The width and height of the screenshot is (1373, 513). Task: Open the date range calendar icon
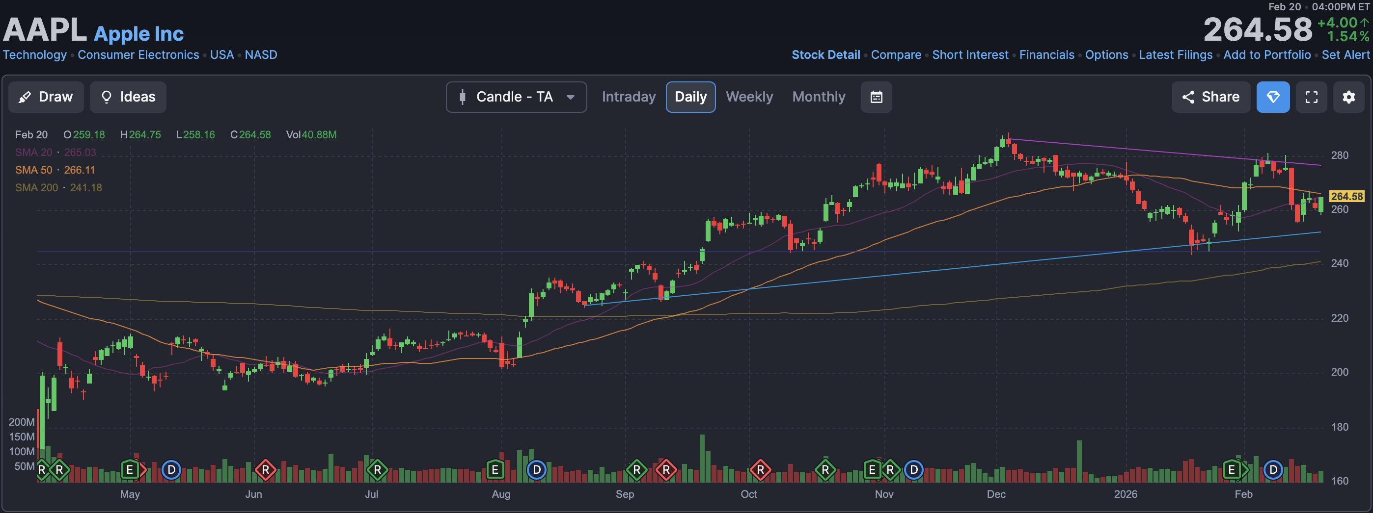point(876,97)
